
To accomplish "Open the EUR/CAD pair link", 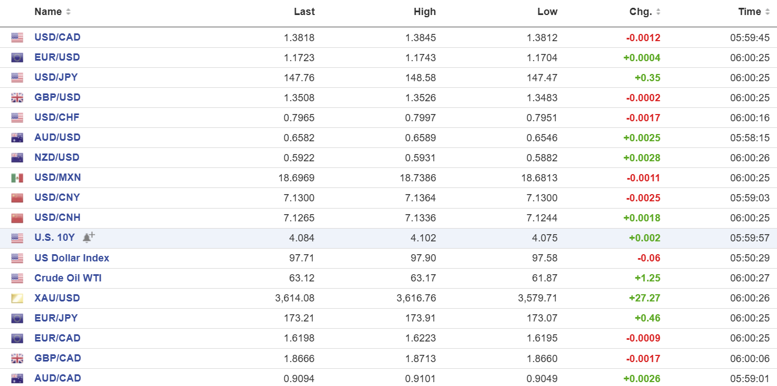I will [x=57, y=338].
